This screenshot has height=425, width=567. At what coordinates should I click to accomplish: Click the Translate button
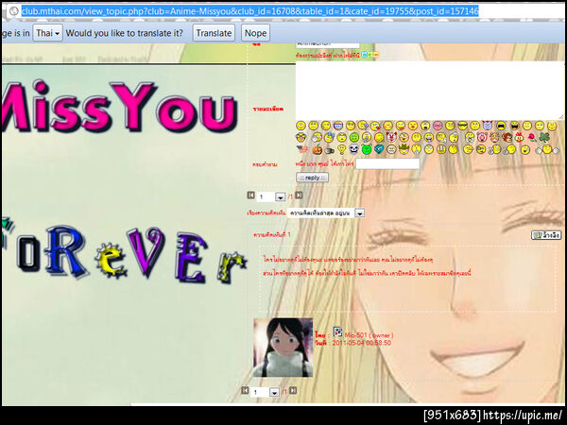[214, 33]
